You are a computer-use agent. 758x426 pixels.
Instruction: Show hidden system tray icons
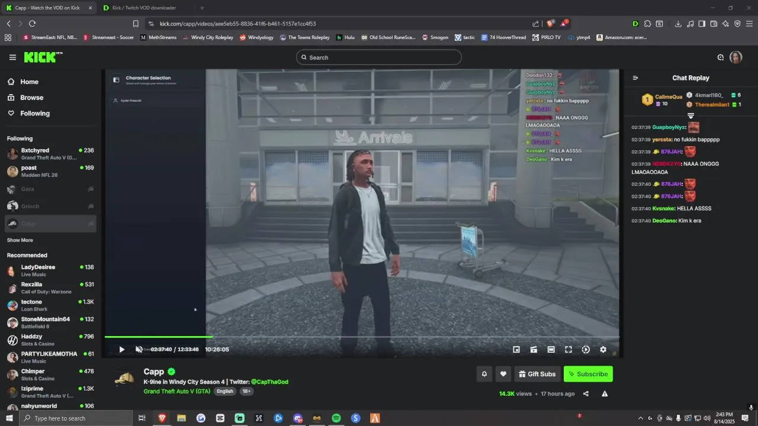click(640, 418)
